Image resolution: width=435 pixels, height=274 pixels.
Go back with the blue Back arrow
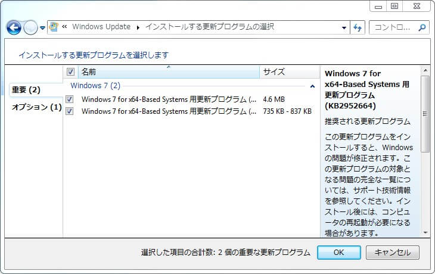click(x=14, y=28)
